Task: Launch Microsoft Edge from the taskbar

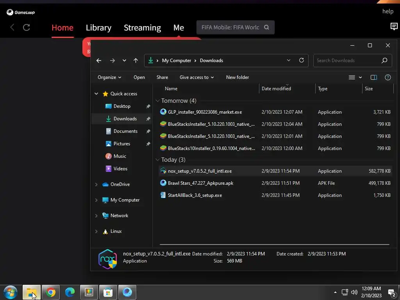Action: 70,292
